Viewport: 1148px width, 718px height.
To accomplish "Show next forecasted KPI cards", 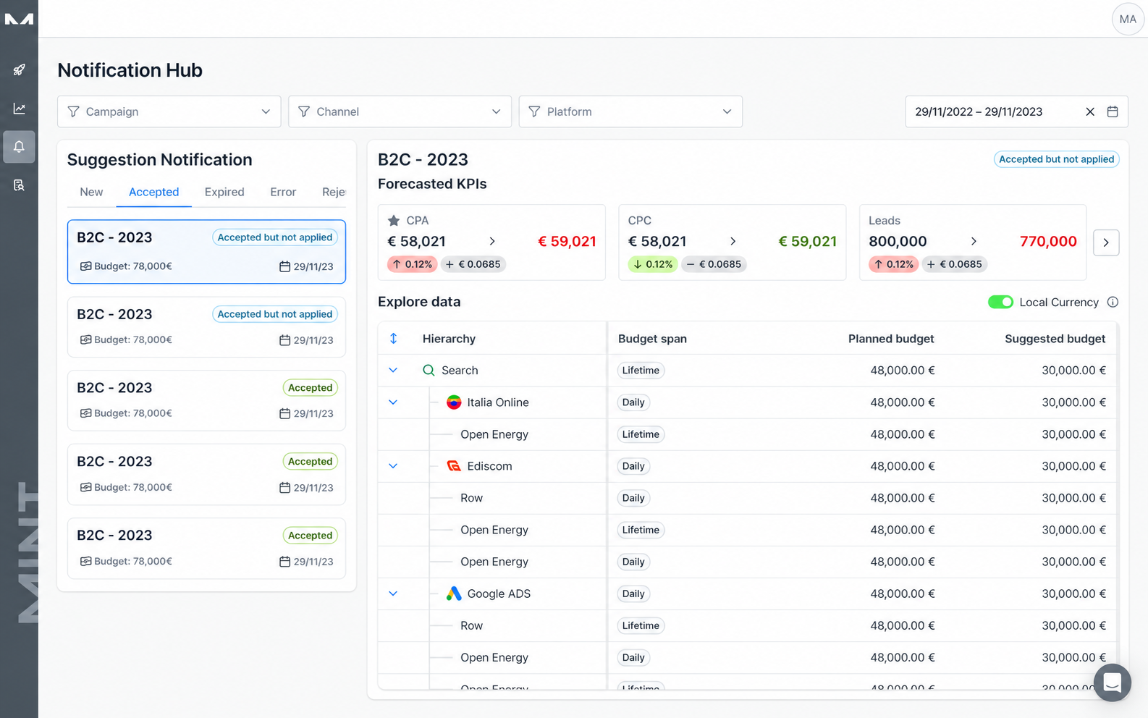I will [1106, 242].
